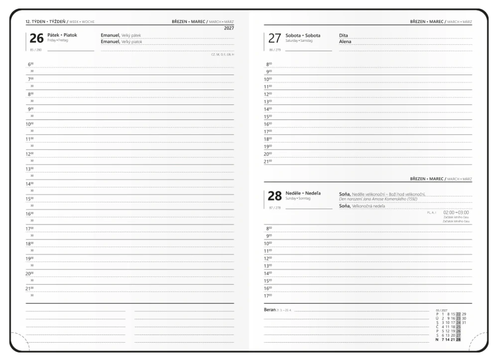This screenshot has height=361, width=498.
Task: Click the 21:00 time label under Friday 26
Action: (29, 289)
